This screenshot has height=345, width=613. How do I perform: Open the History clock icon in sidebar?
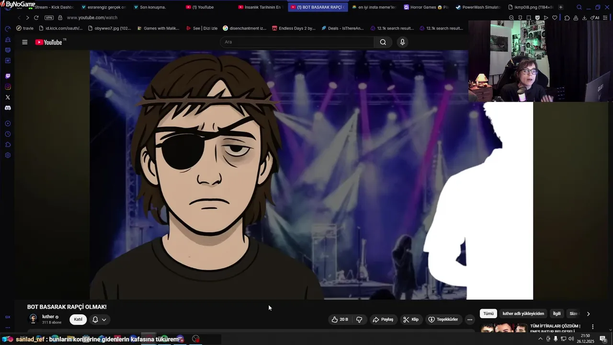[x=8, y=134]
